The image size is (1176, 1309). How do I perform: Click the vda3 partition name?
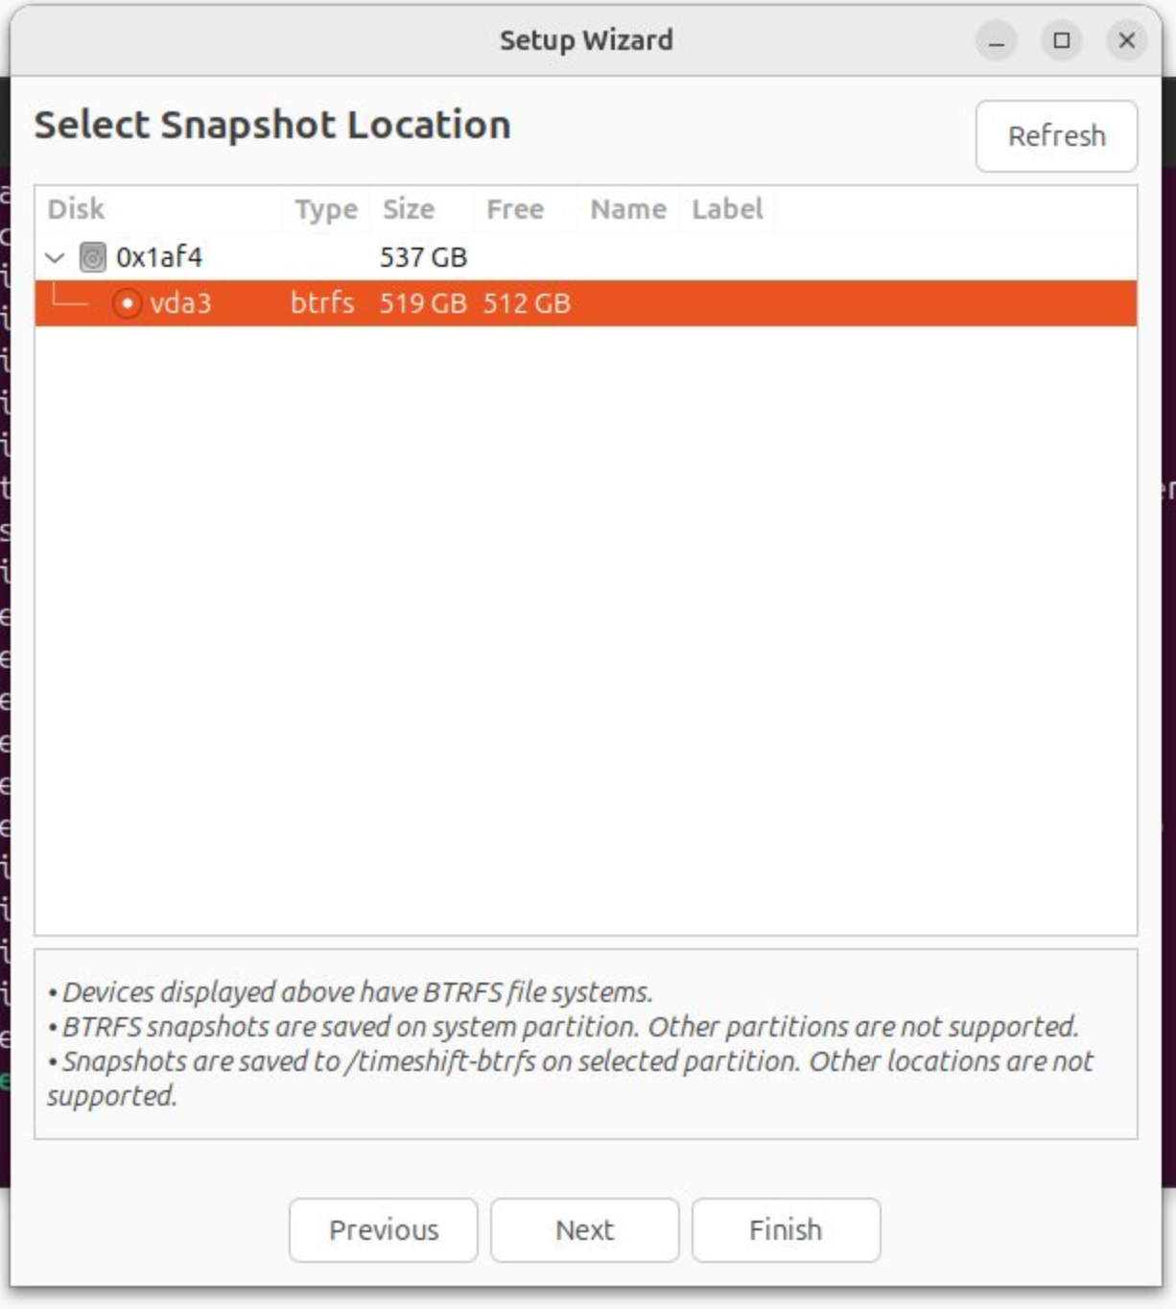180,303
